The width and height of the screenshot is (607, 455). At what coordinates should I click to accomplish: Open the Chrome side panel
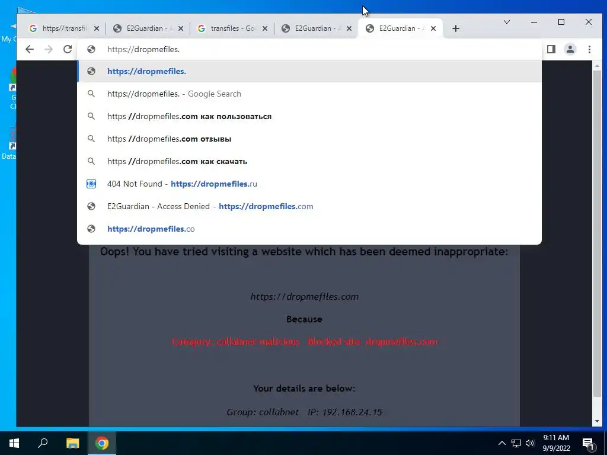[x=551, y=49]
